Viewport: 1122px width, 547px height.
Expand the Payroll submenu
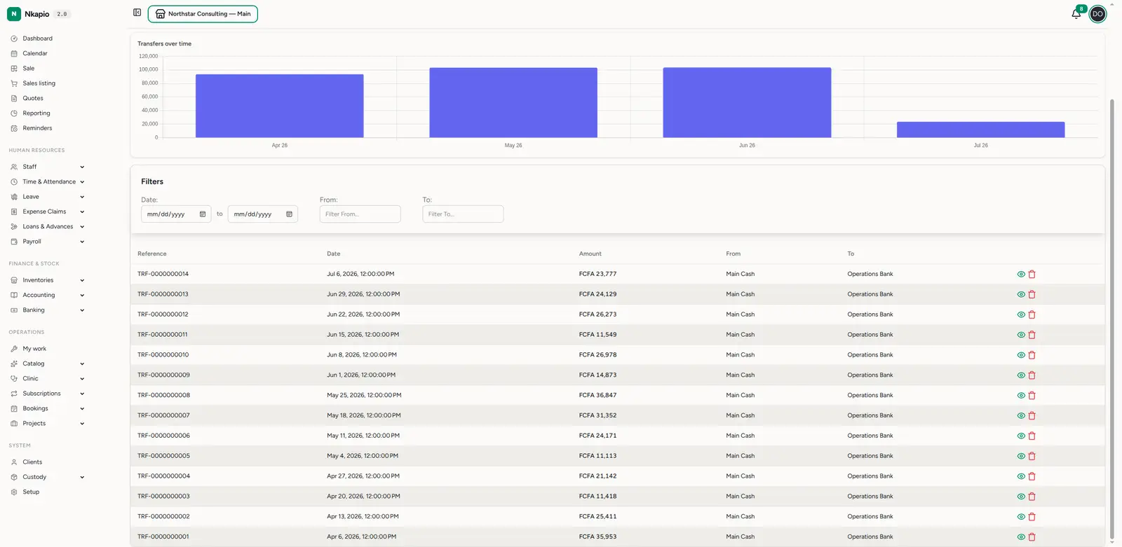[82, 242]
